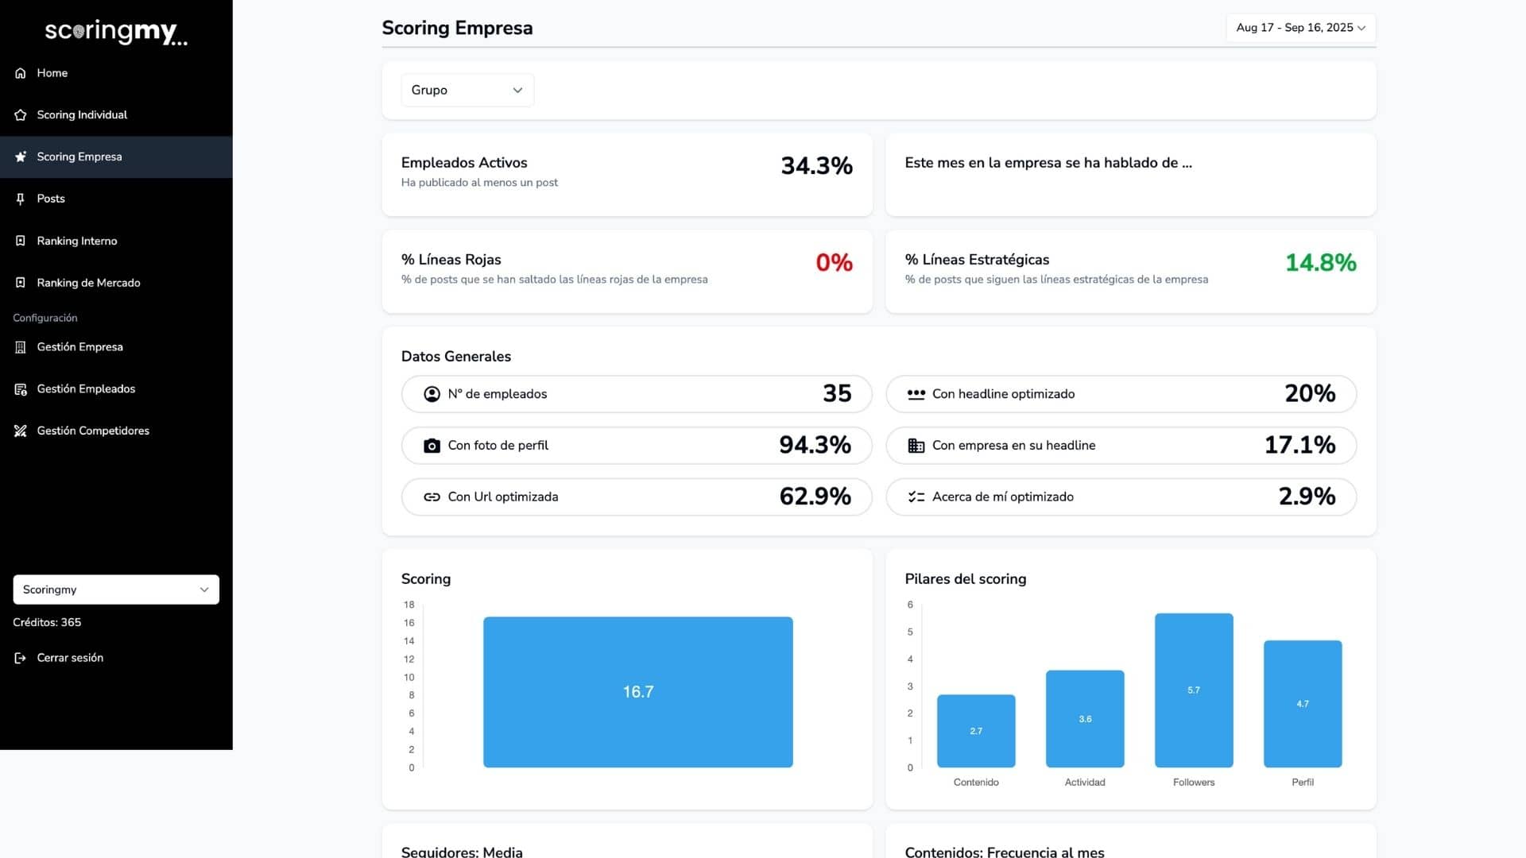
Task: Click the camera icon next to Con foto de perfil
Action: [432, 446]
